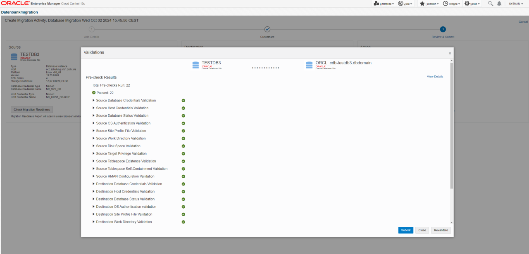The width and height of the screenshot is (529, 254).
Task: Expand Source Host Credentials Validation
Action: [94, 108]
